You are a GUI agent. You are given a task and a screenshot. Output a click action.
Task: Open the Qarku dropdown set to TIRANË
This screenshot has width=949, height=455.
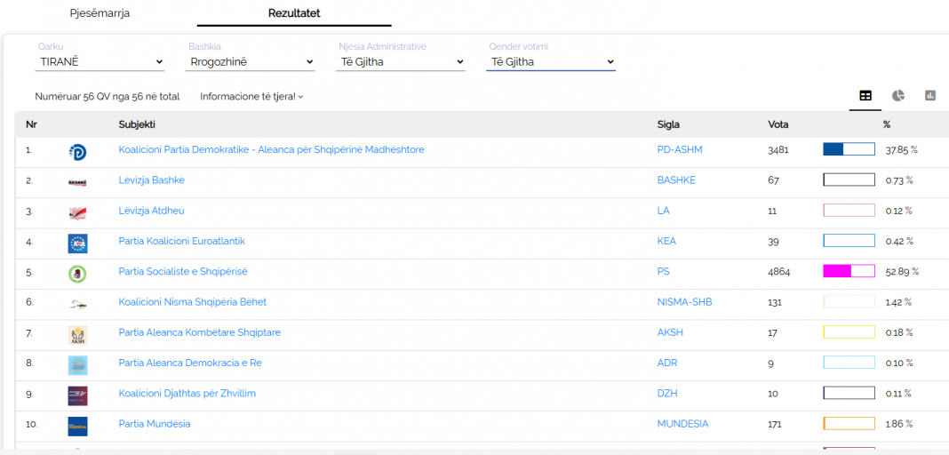pyautogui.click(x=100, y=61)
